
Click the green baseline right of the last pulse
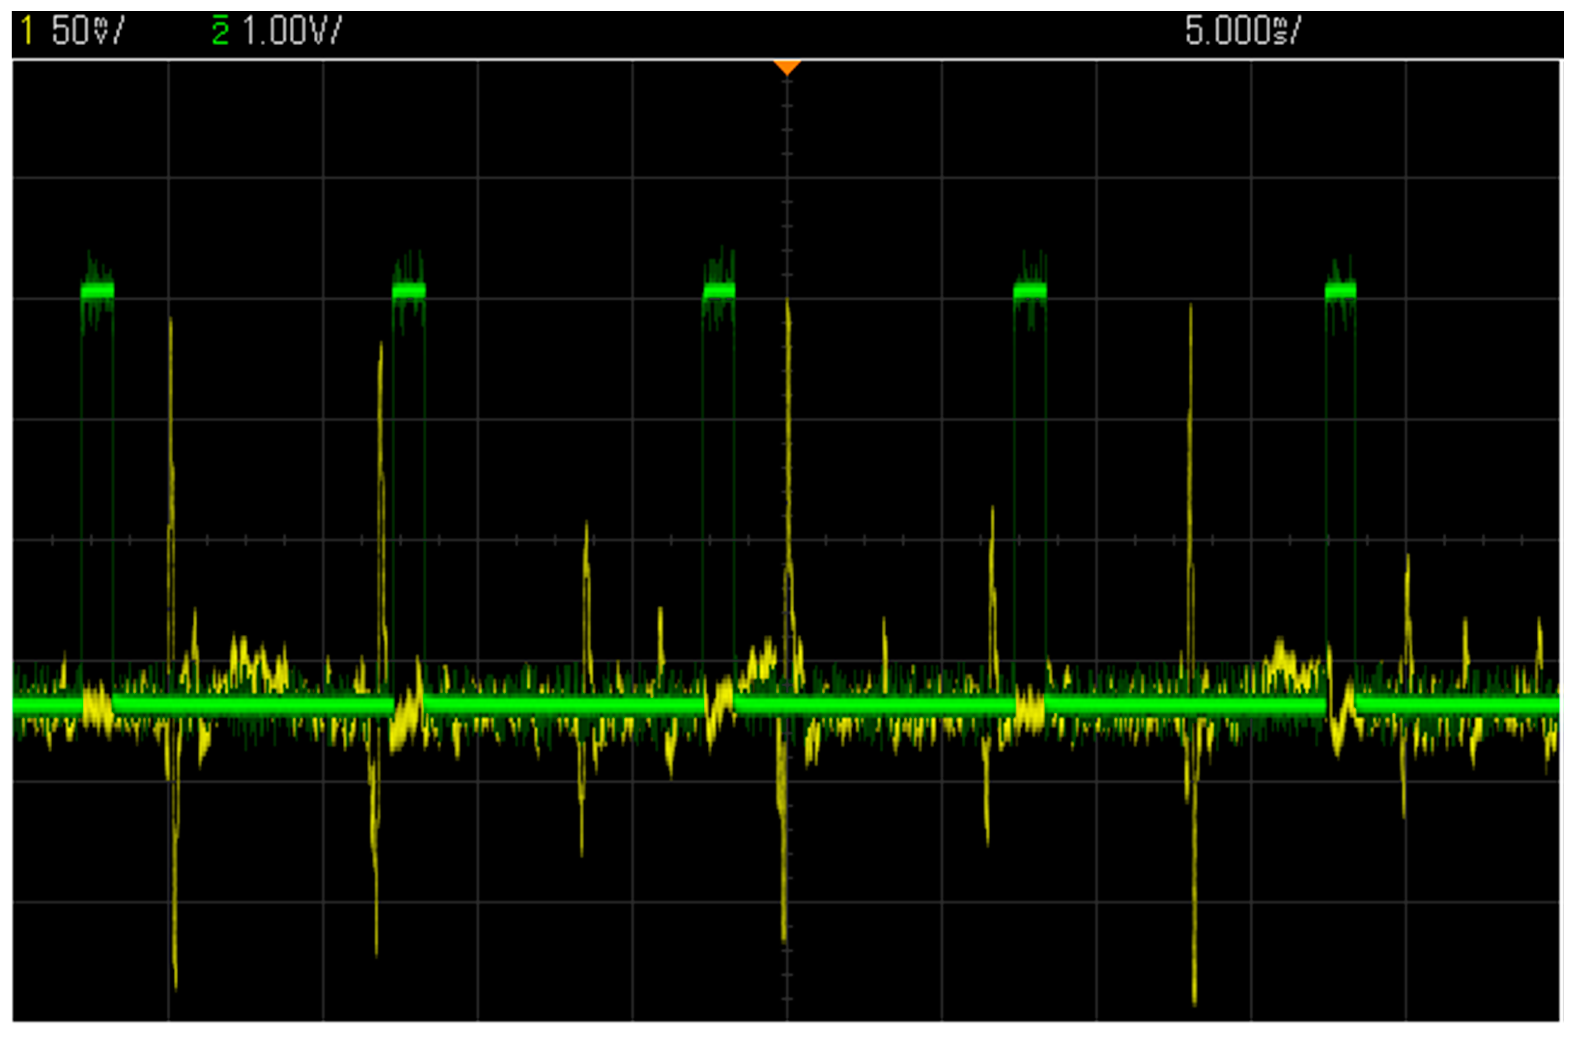click(x=1459, y=704)
